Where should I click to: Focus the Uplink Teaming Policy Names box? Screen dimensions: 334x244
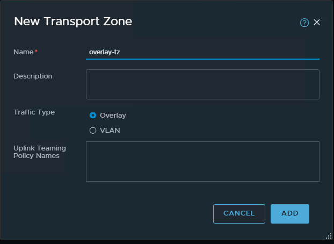202,161
